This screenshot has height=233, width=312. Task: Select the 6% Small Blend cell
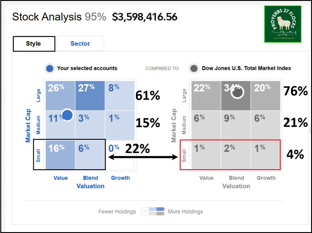coord(90,155)
